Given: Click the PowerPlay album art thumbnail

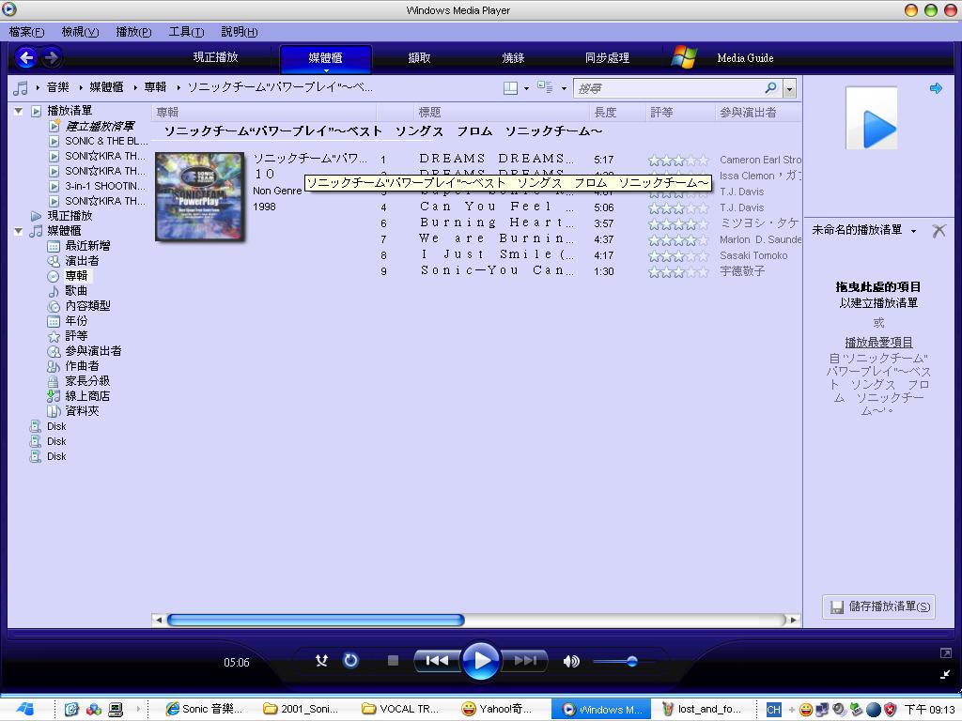Looking at the screenshot, I should pos(198,196).
